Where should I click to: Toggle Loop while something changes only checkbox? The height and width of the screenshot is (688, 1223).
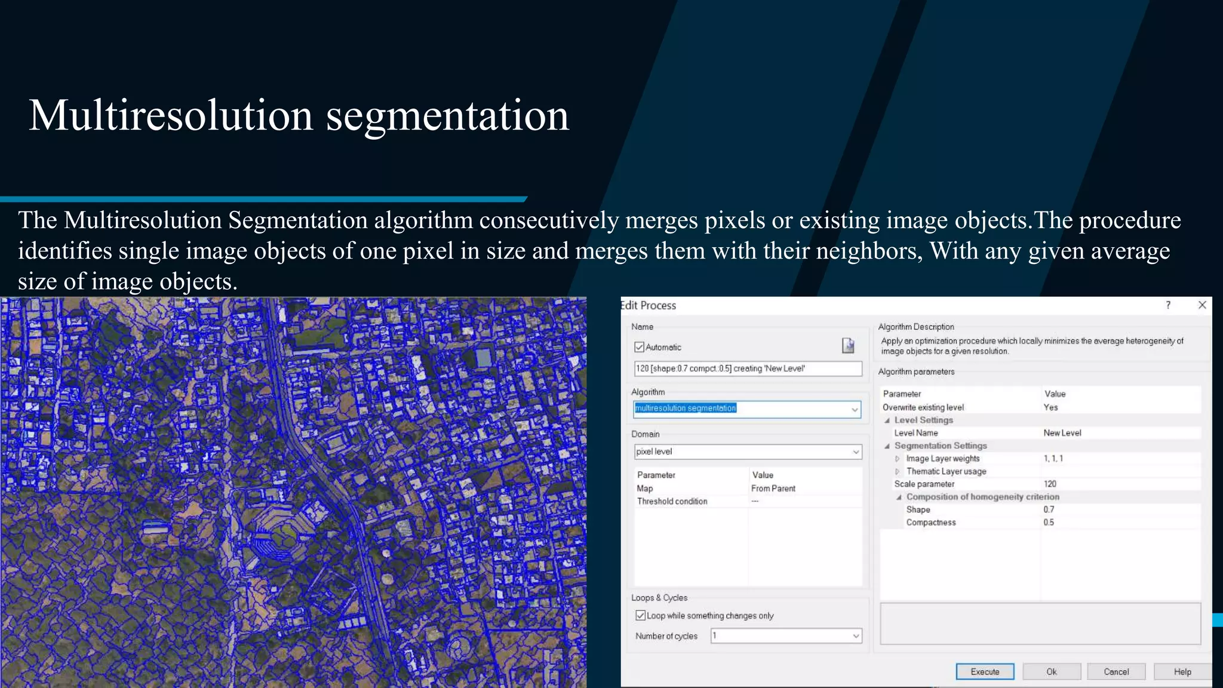click(x=640, y=615)
